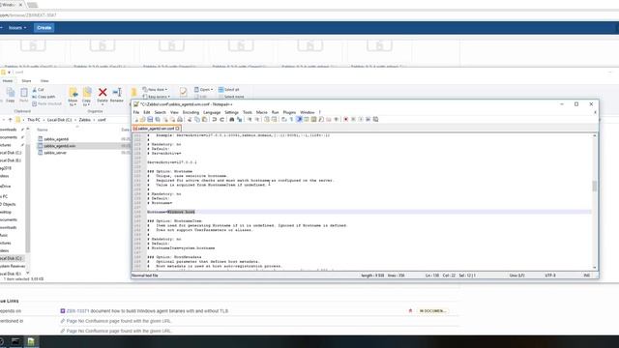Click the Create button in browser header

pyautogui.click(x=44, y=28)
